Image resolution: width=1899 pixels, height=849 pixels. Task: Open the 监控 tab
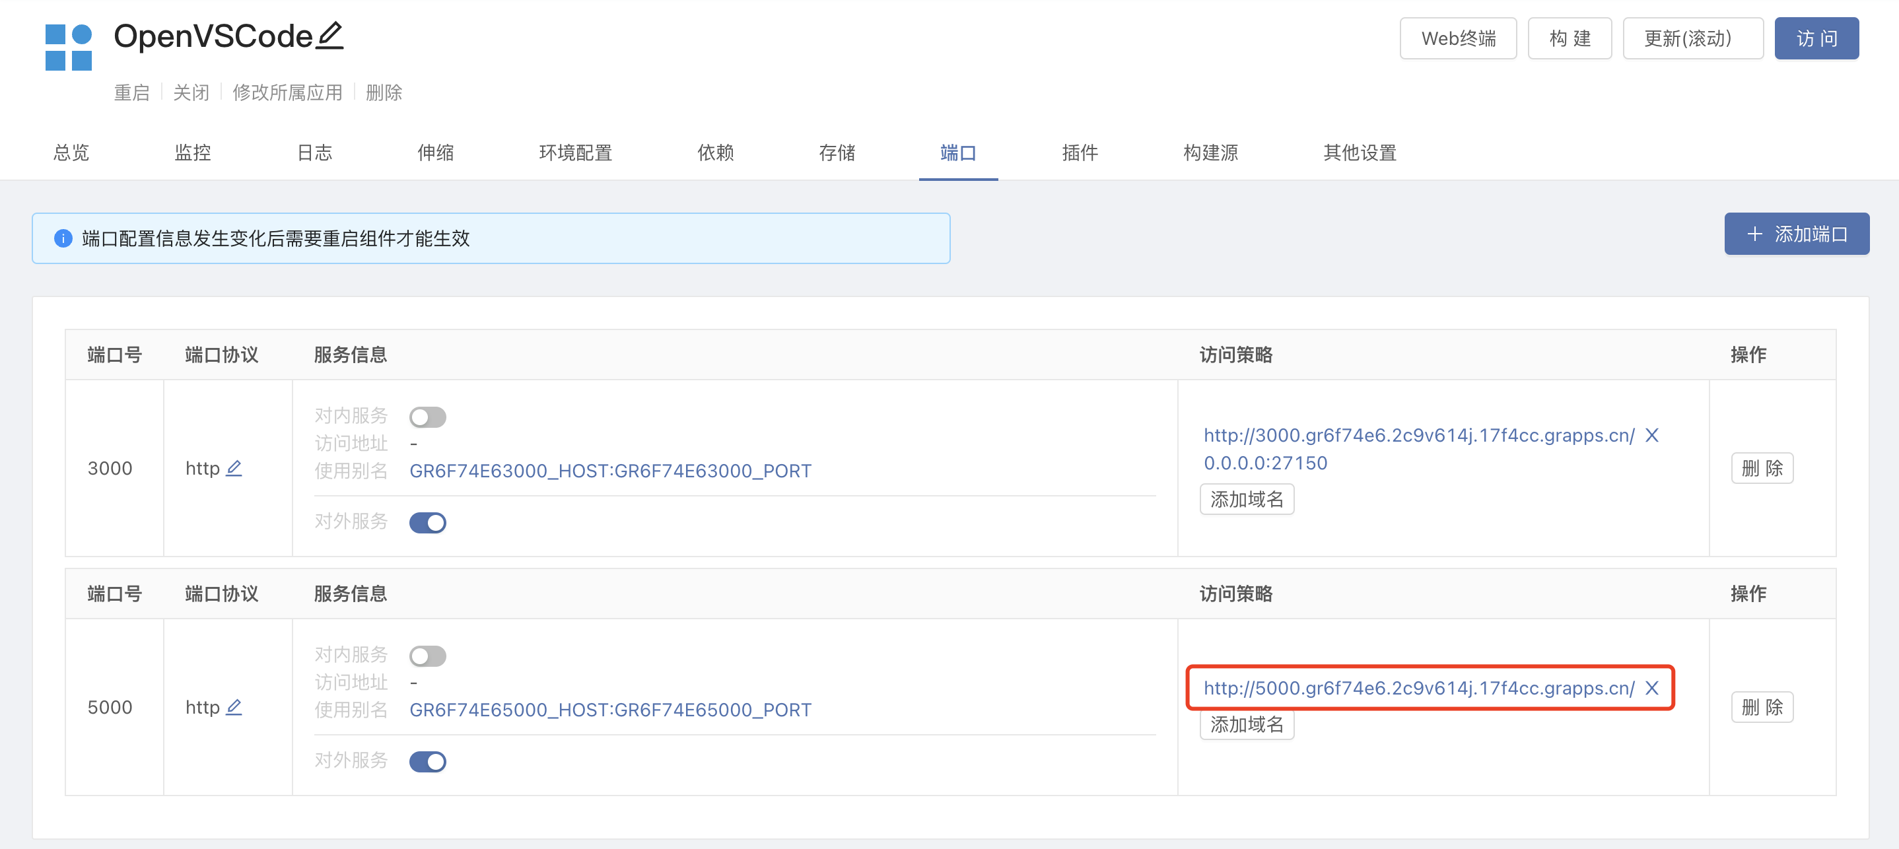(x=192, y=153)
